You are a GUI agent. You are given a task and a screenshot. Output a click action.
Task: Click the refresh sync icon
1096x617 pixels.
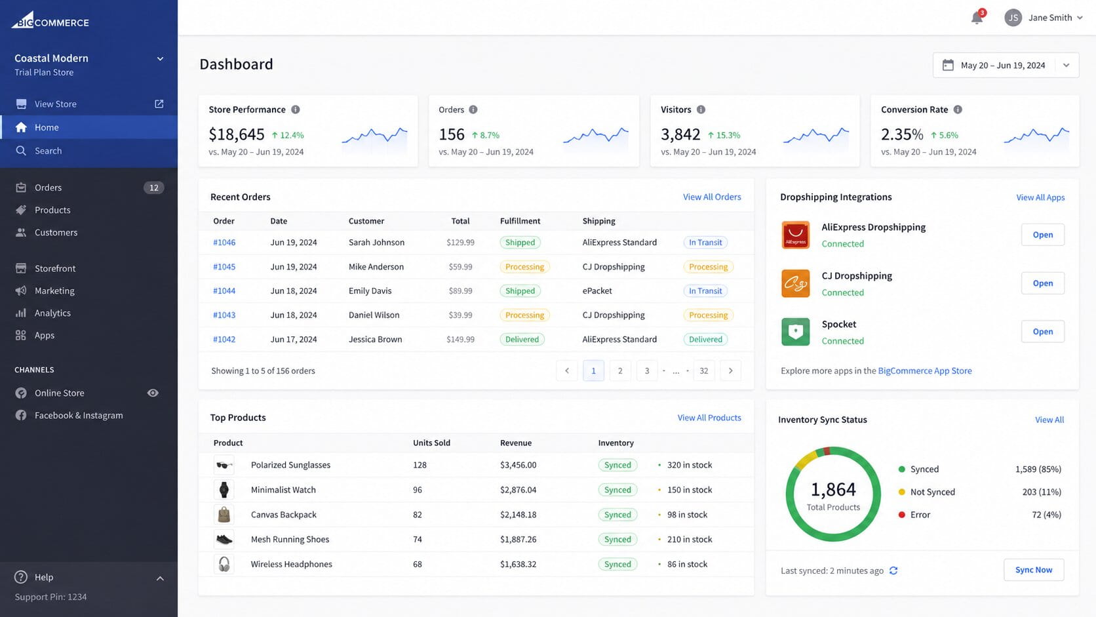tap(893, 570)
